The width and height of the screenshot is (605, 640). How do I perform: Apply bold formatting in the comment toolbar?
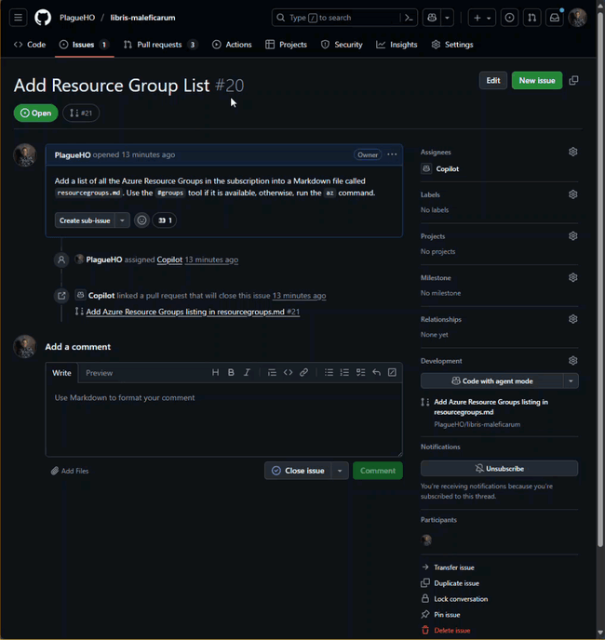point(231,372)
